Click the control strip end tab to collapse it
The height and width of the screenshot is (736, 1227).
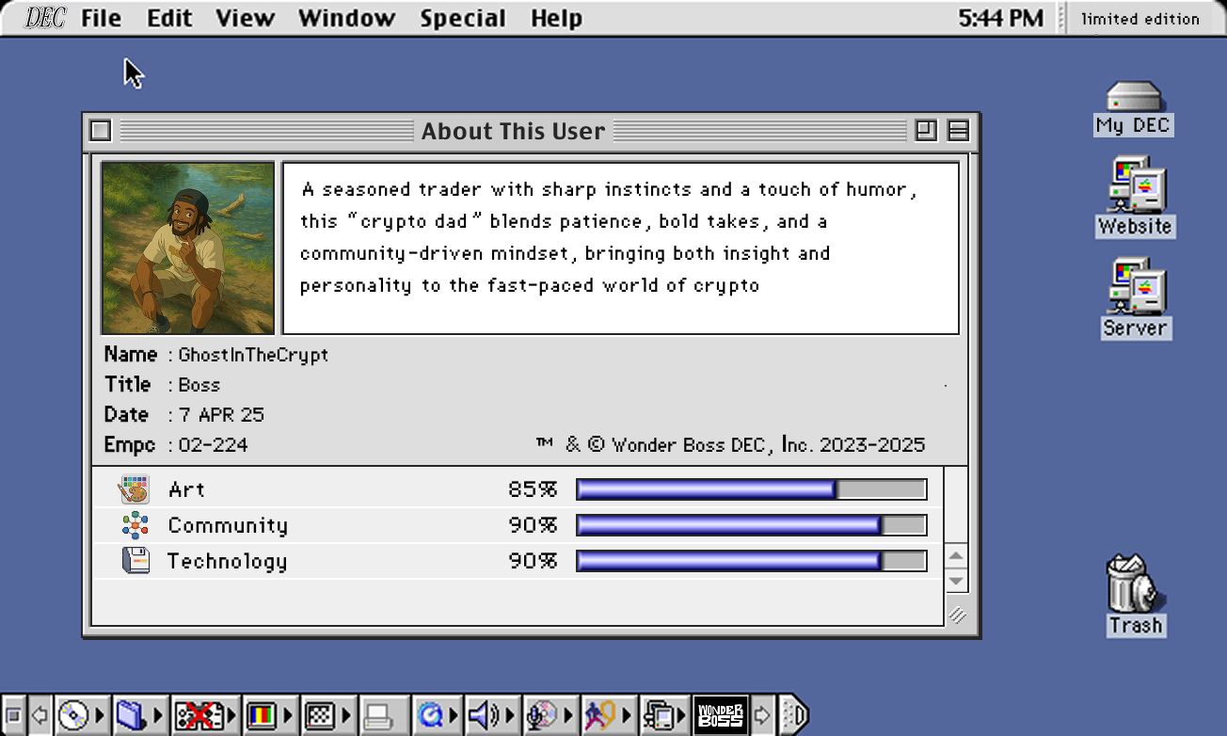pyautogui.click(x=793, y=716)
